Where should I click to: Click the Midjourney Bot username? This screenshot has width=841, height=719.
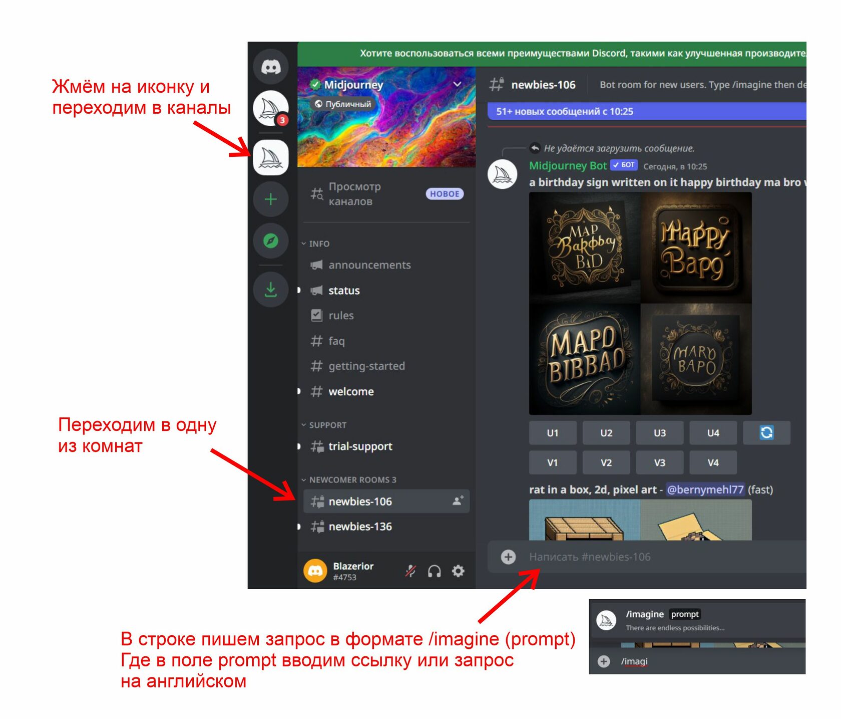[568, 166]
